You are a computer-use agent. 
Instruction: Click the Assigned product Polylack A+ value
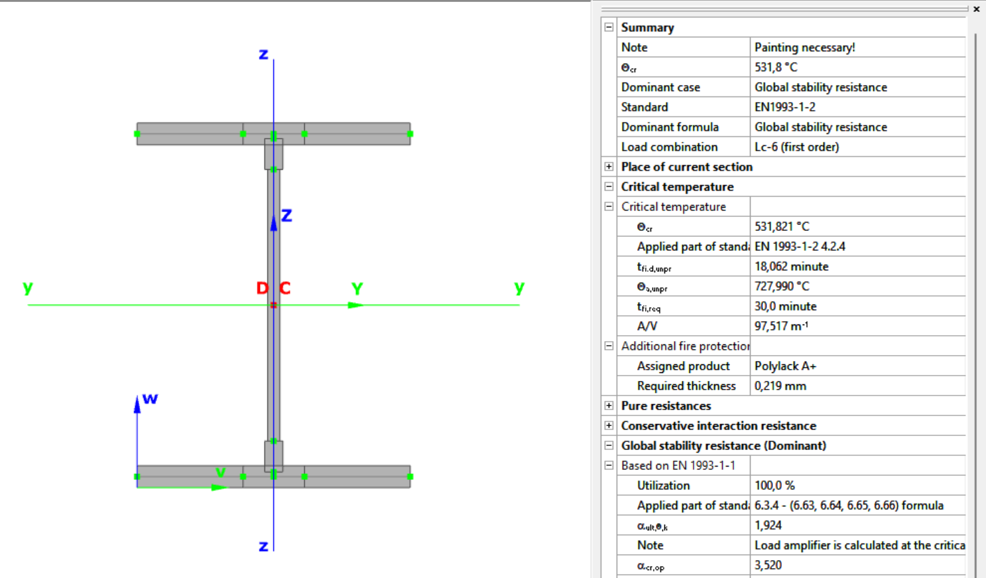[x=857, y=366]
